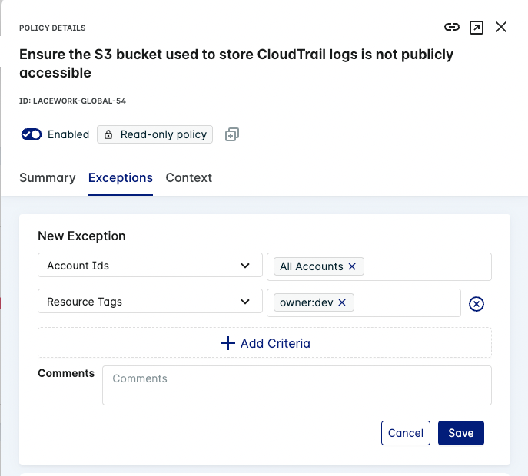Expand the Account Ids dropdown
Viewport: 528px width, 476px height.
click(150, 265)
